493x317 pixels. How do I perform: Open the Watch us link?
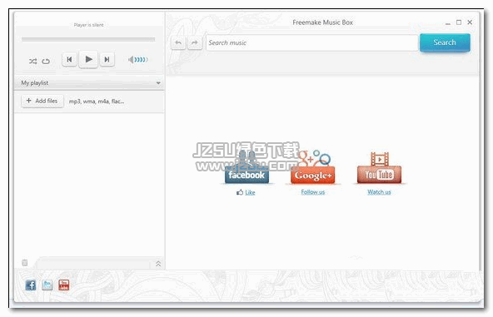pos(379,192)
